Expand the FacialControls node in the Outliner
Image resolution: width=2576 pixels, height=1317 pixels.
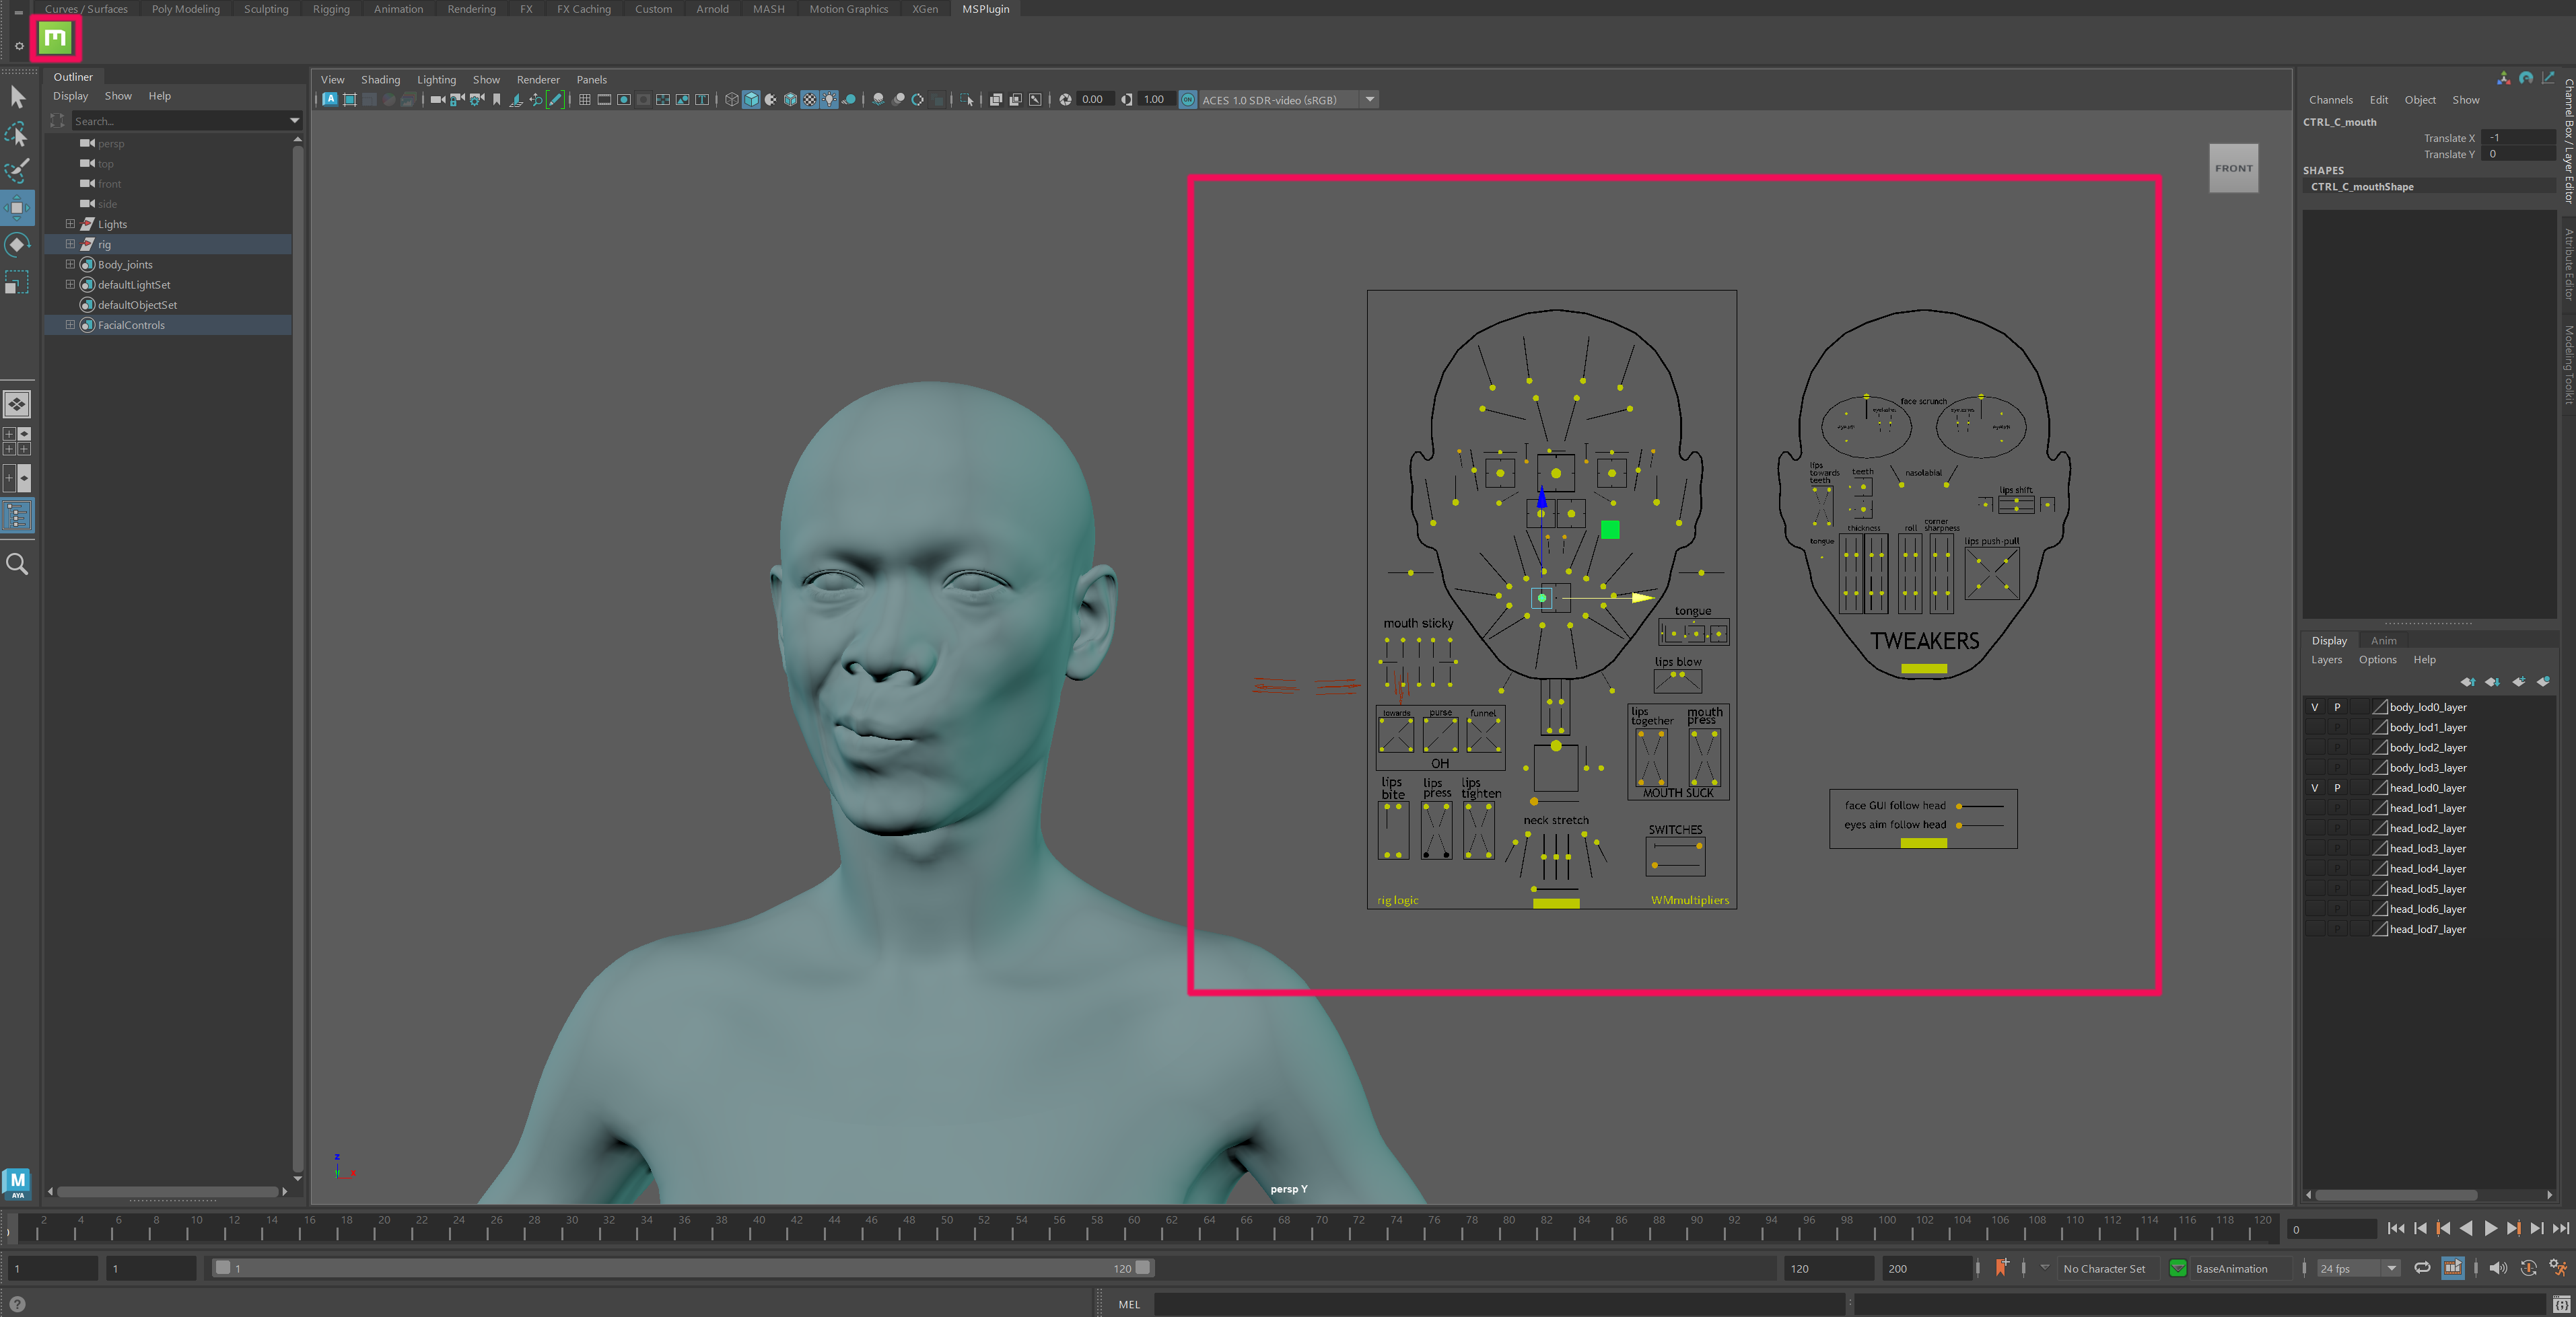69,325
